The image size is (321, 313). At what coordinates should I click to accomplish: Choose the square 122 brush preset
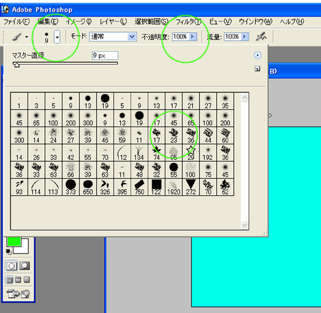click(157, 187)
